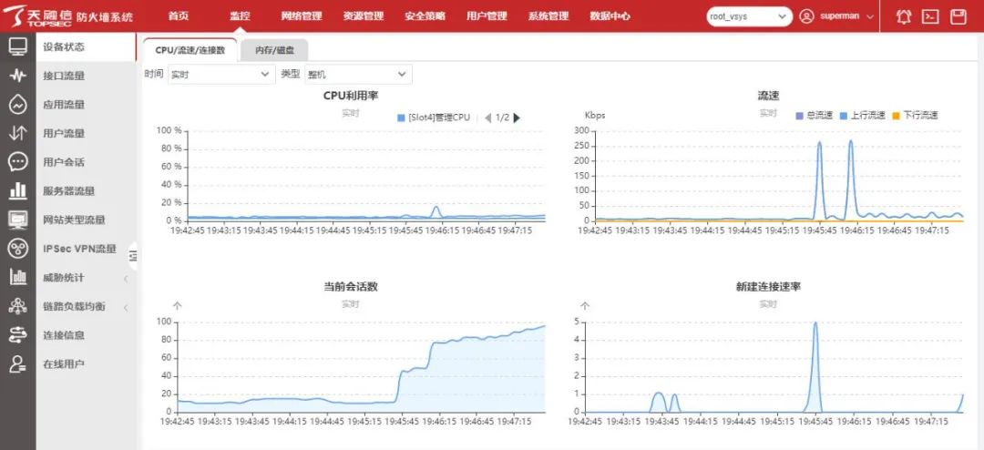Expand the 威胁统计 sidebar submenu arrow
Screen dimensions: 984x450
(x=126, y=278)
